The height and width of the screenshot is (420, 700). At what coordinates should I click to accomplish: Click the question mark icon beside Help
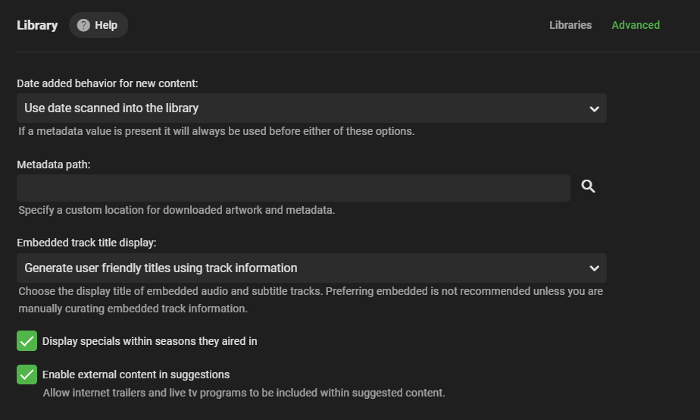83,25
